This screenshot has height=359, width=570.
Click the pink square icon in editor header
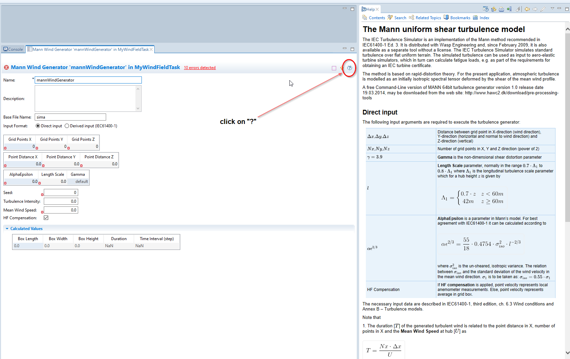coord(334,68)
